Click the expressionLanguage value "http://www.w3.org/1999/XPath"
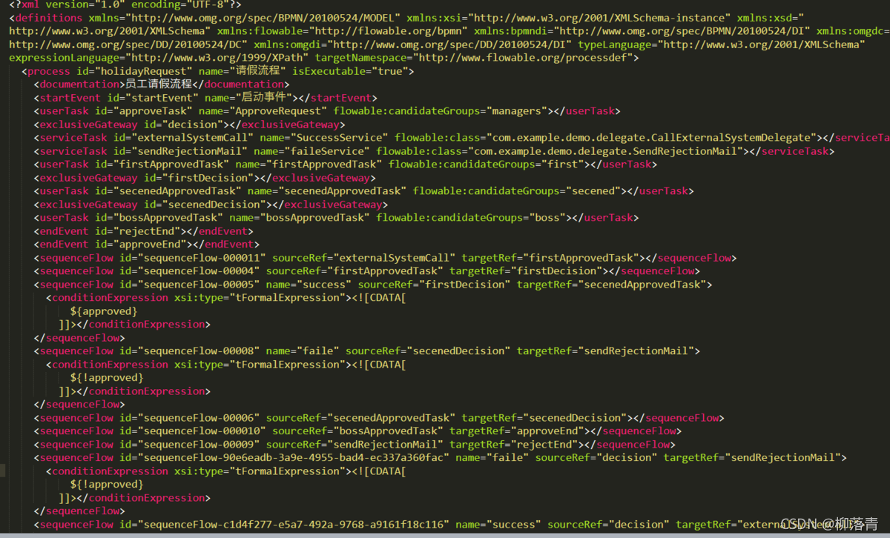The image size is (890, 538). [218, 58]
